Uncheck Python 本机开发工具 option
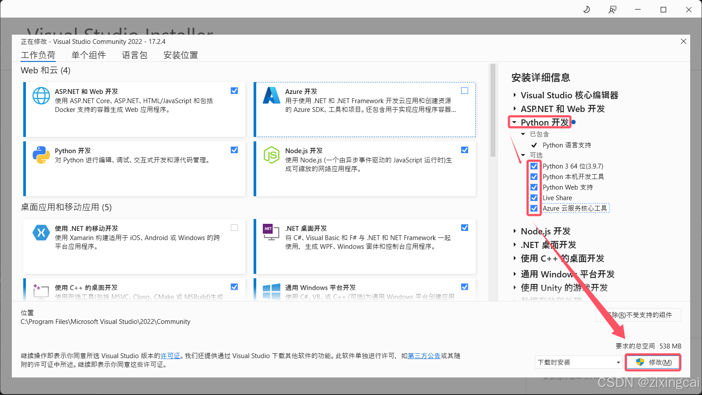702x395 pixels. [x=534, y=177]
